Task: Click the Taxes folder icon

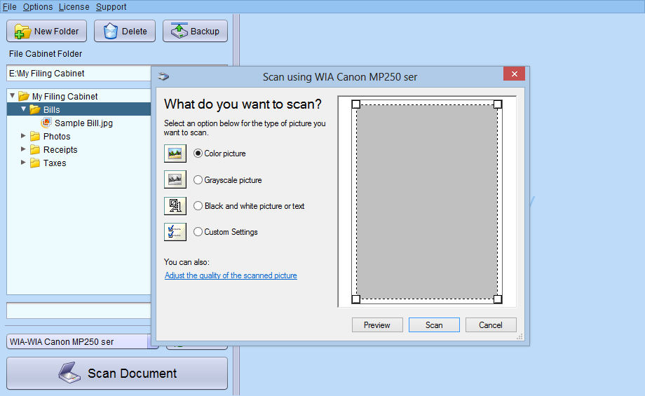Action: (x=35, y=163)
